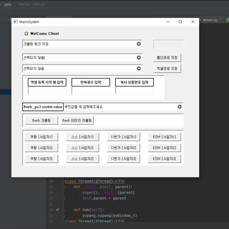Maximize the MacroSystem window
This screenshot has height=229, width=229.
click(180, 22)
